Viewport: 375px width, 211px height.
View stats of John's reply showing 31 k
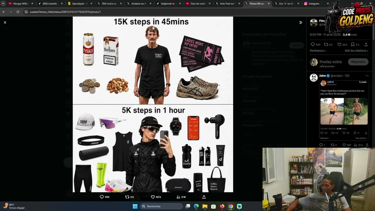pos(355,145)
